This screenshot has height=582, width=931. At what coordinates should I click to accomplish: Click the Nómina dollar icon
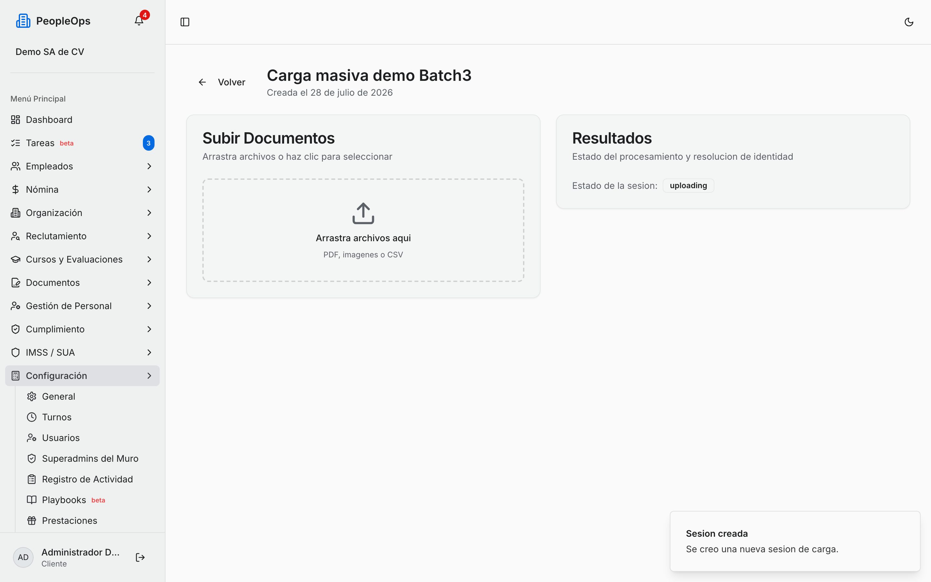[x=16, y=189]
